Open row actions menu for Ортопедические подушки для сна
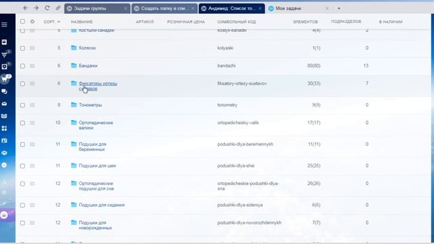Image resolution: width=434 pixels, height=244 pixels. point(33,184)
